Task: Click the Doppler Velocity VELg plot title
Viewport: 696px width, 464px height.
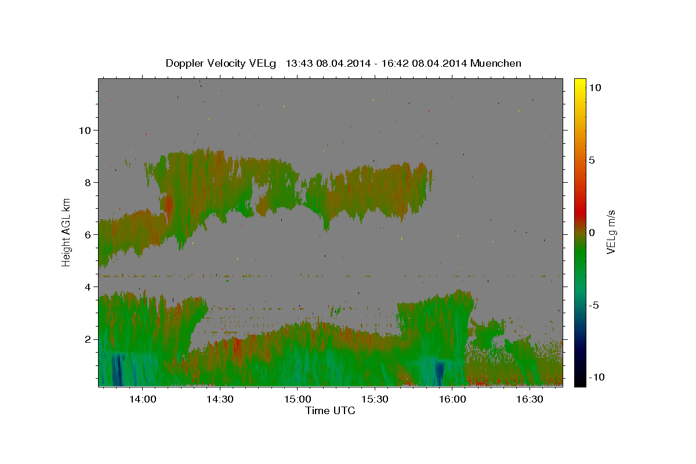Action: pyautogui.click(x=343, y=63)
